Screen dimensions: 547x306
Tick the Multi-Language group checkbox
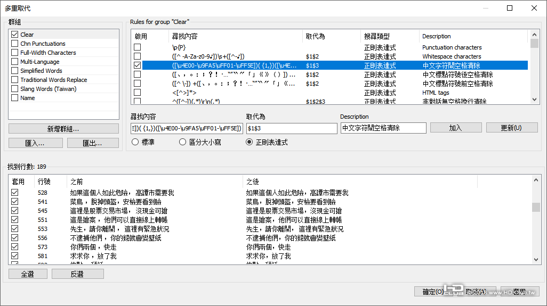pos(14,62)
